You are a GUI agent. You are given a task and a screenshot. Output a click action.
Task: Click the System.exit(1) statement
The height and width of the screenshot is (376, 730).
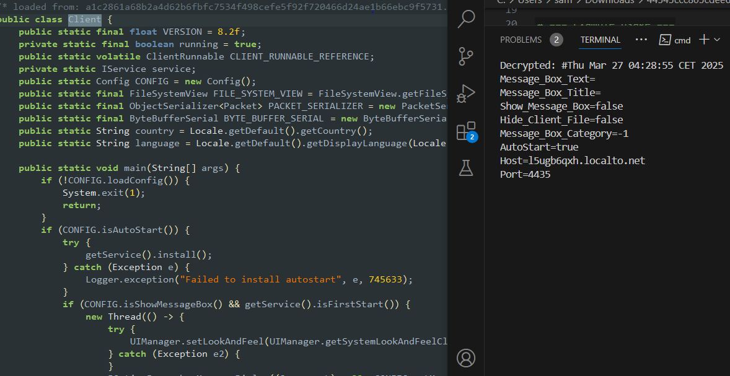pos(104,193)
